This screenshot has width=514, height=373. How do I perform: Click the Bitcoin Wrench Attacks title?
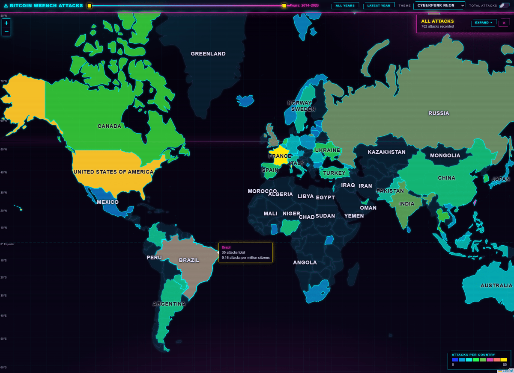(x=47, y=6)
